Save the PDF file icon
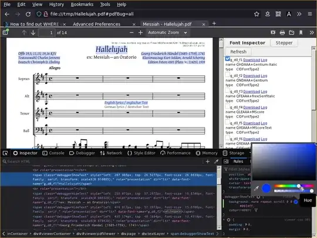The height and width of the screenshot is (238, 317). (292, 32)
